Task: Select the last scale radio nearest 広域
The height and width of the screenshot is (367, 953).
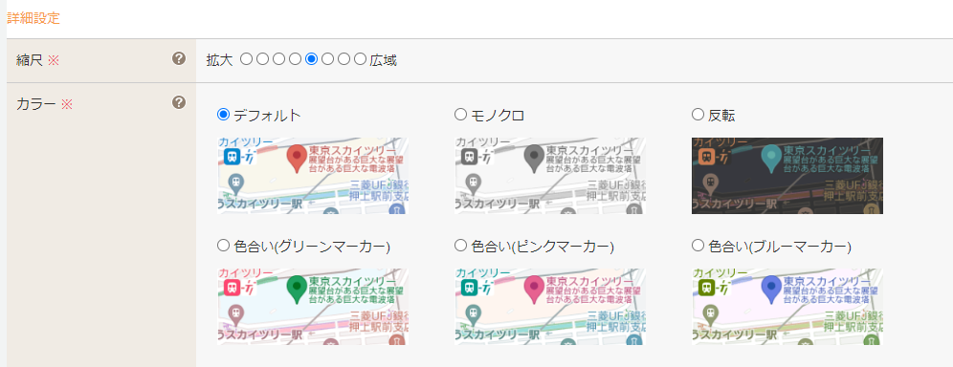Action: tap(361, 59)
